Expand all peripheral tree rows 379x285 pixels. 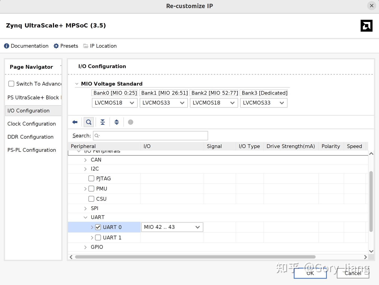point(117,122)
